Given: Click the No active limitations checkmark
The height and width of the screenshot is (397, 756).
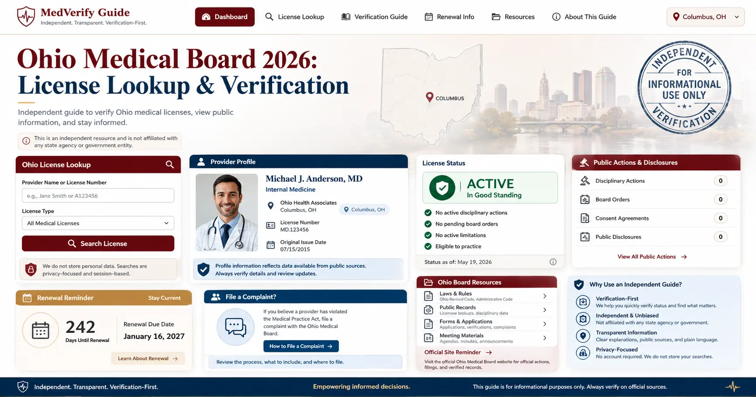Looking at the screenshot, I should point(428,235).
